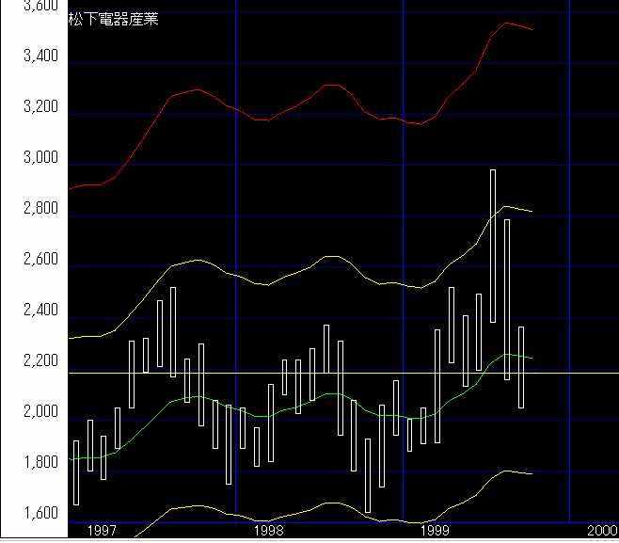Select the 1997 year label on the time axis

102,532
